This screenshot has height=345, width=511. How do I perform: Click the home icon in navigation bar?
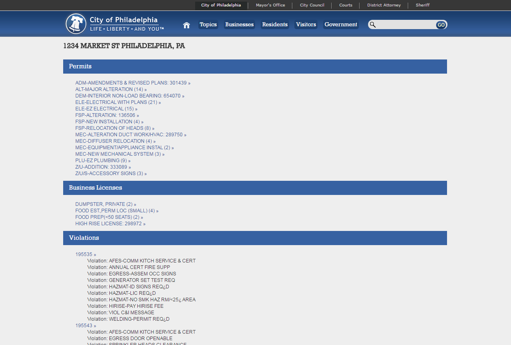tap(186, 25)
